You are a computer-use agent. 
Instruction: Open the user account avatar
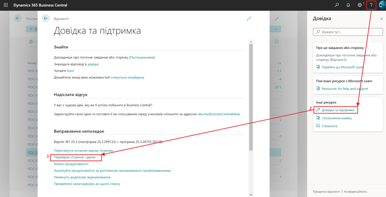[x=381, y=5]
